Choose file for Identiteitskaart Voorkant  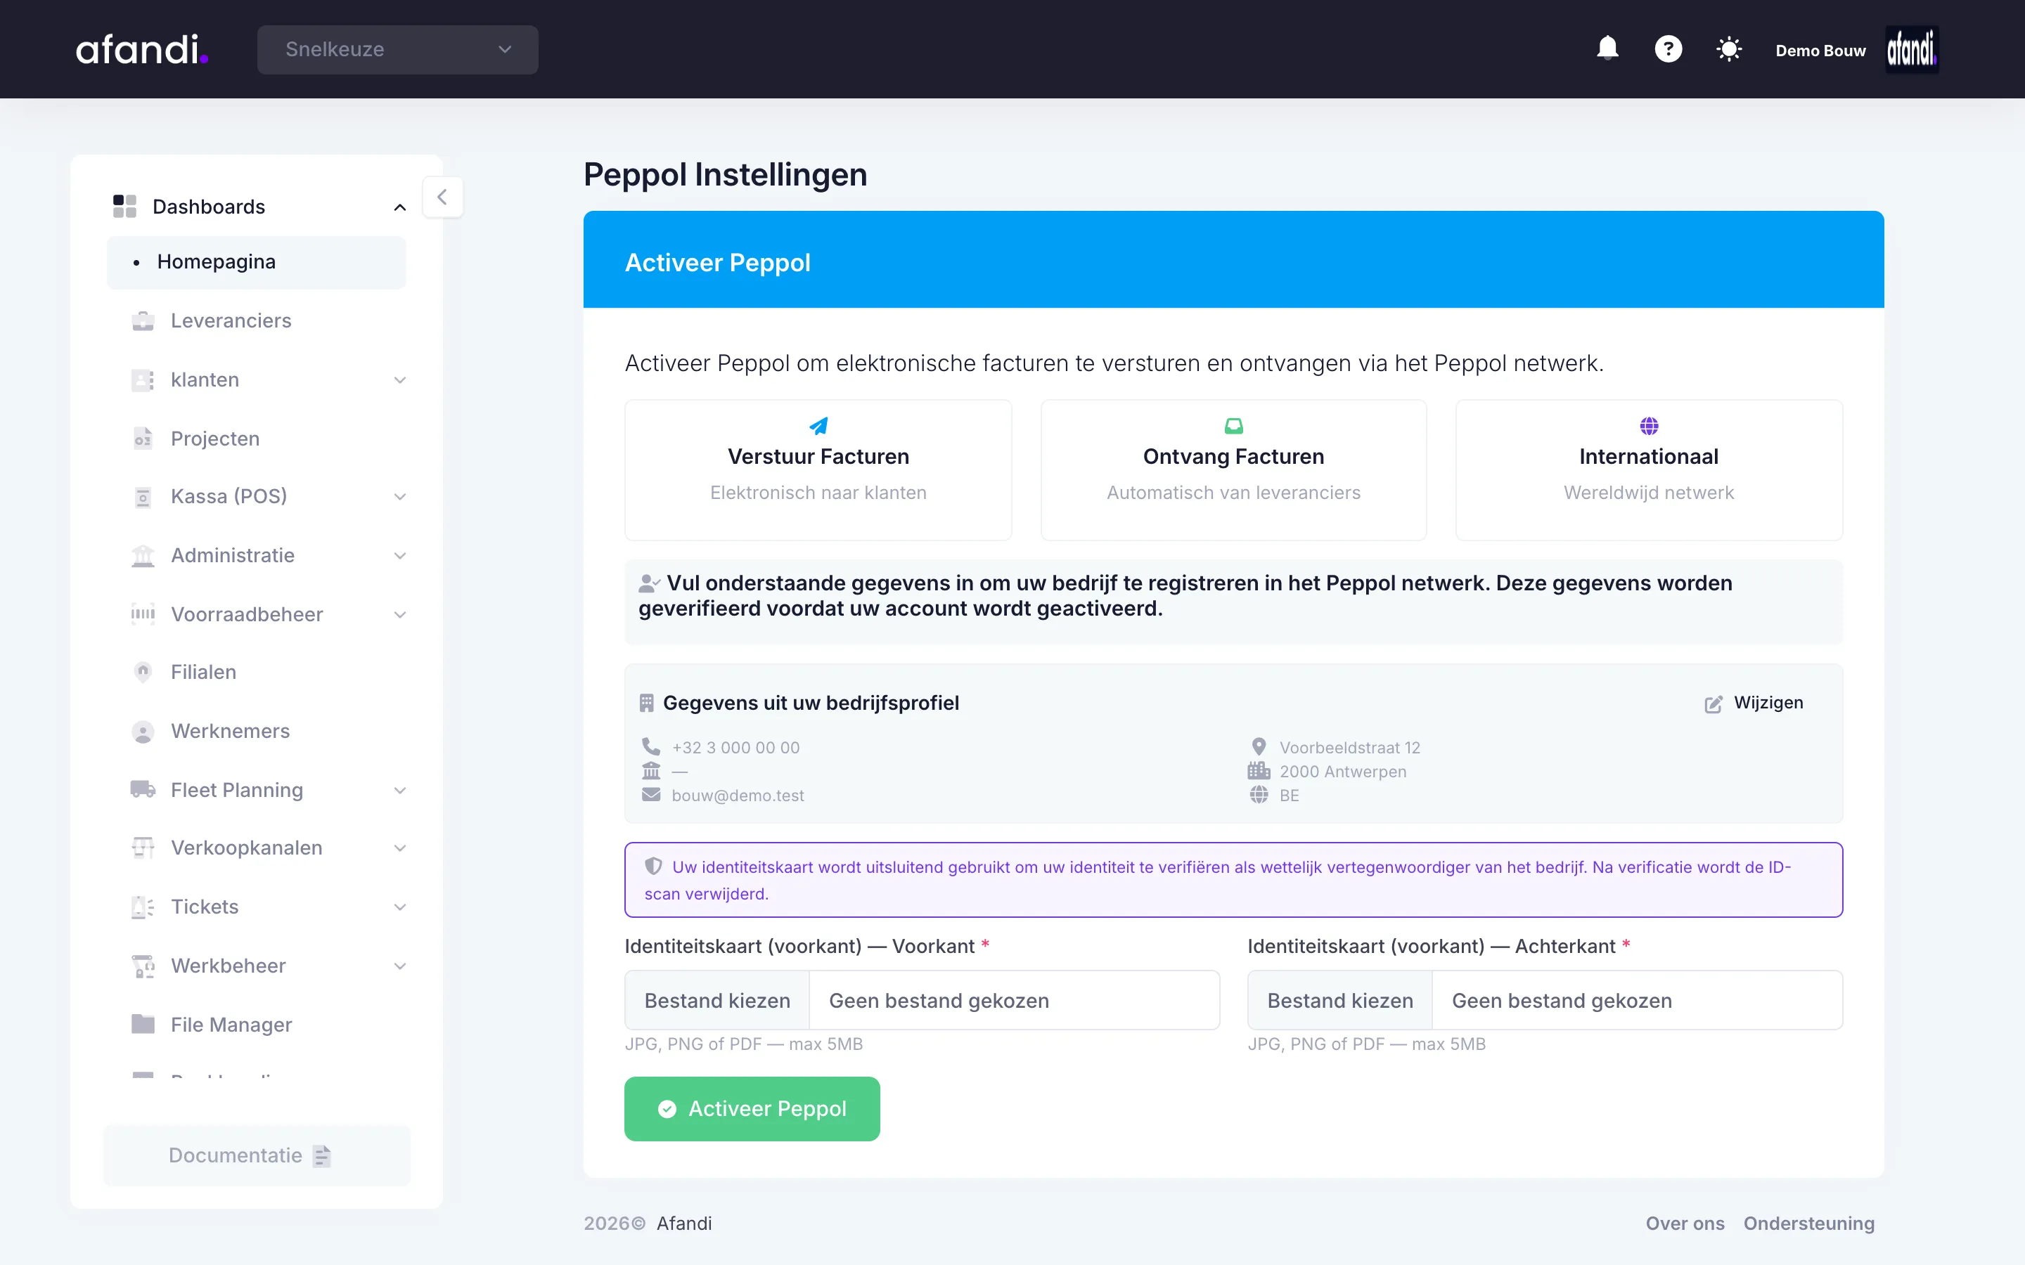[716, 1001]
